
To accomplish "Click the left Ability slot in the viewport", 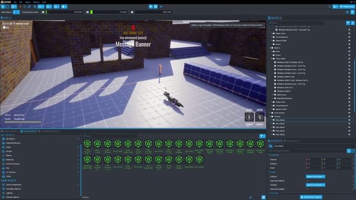I will 249,117.
